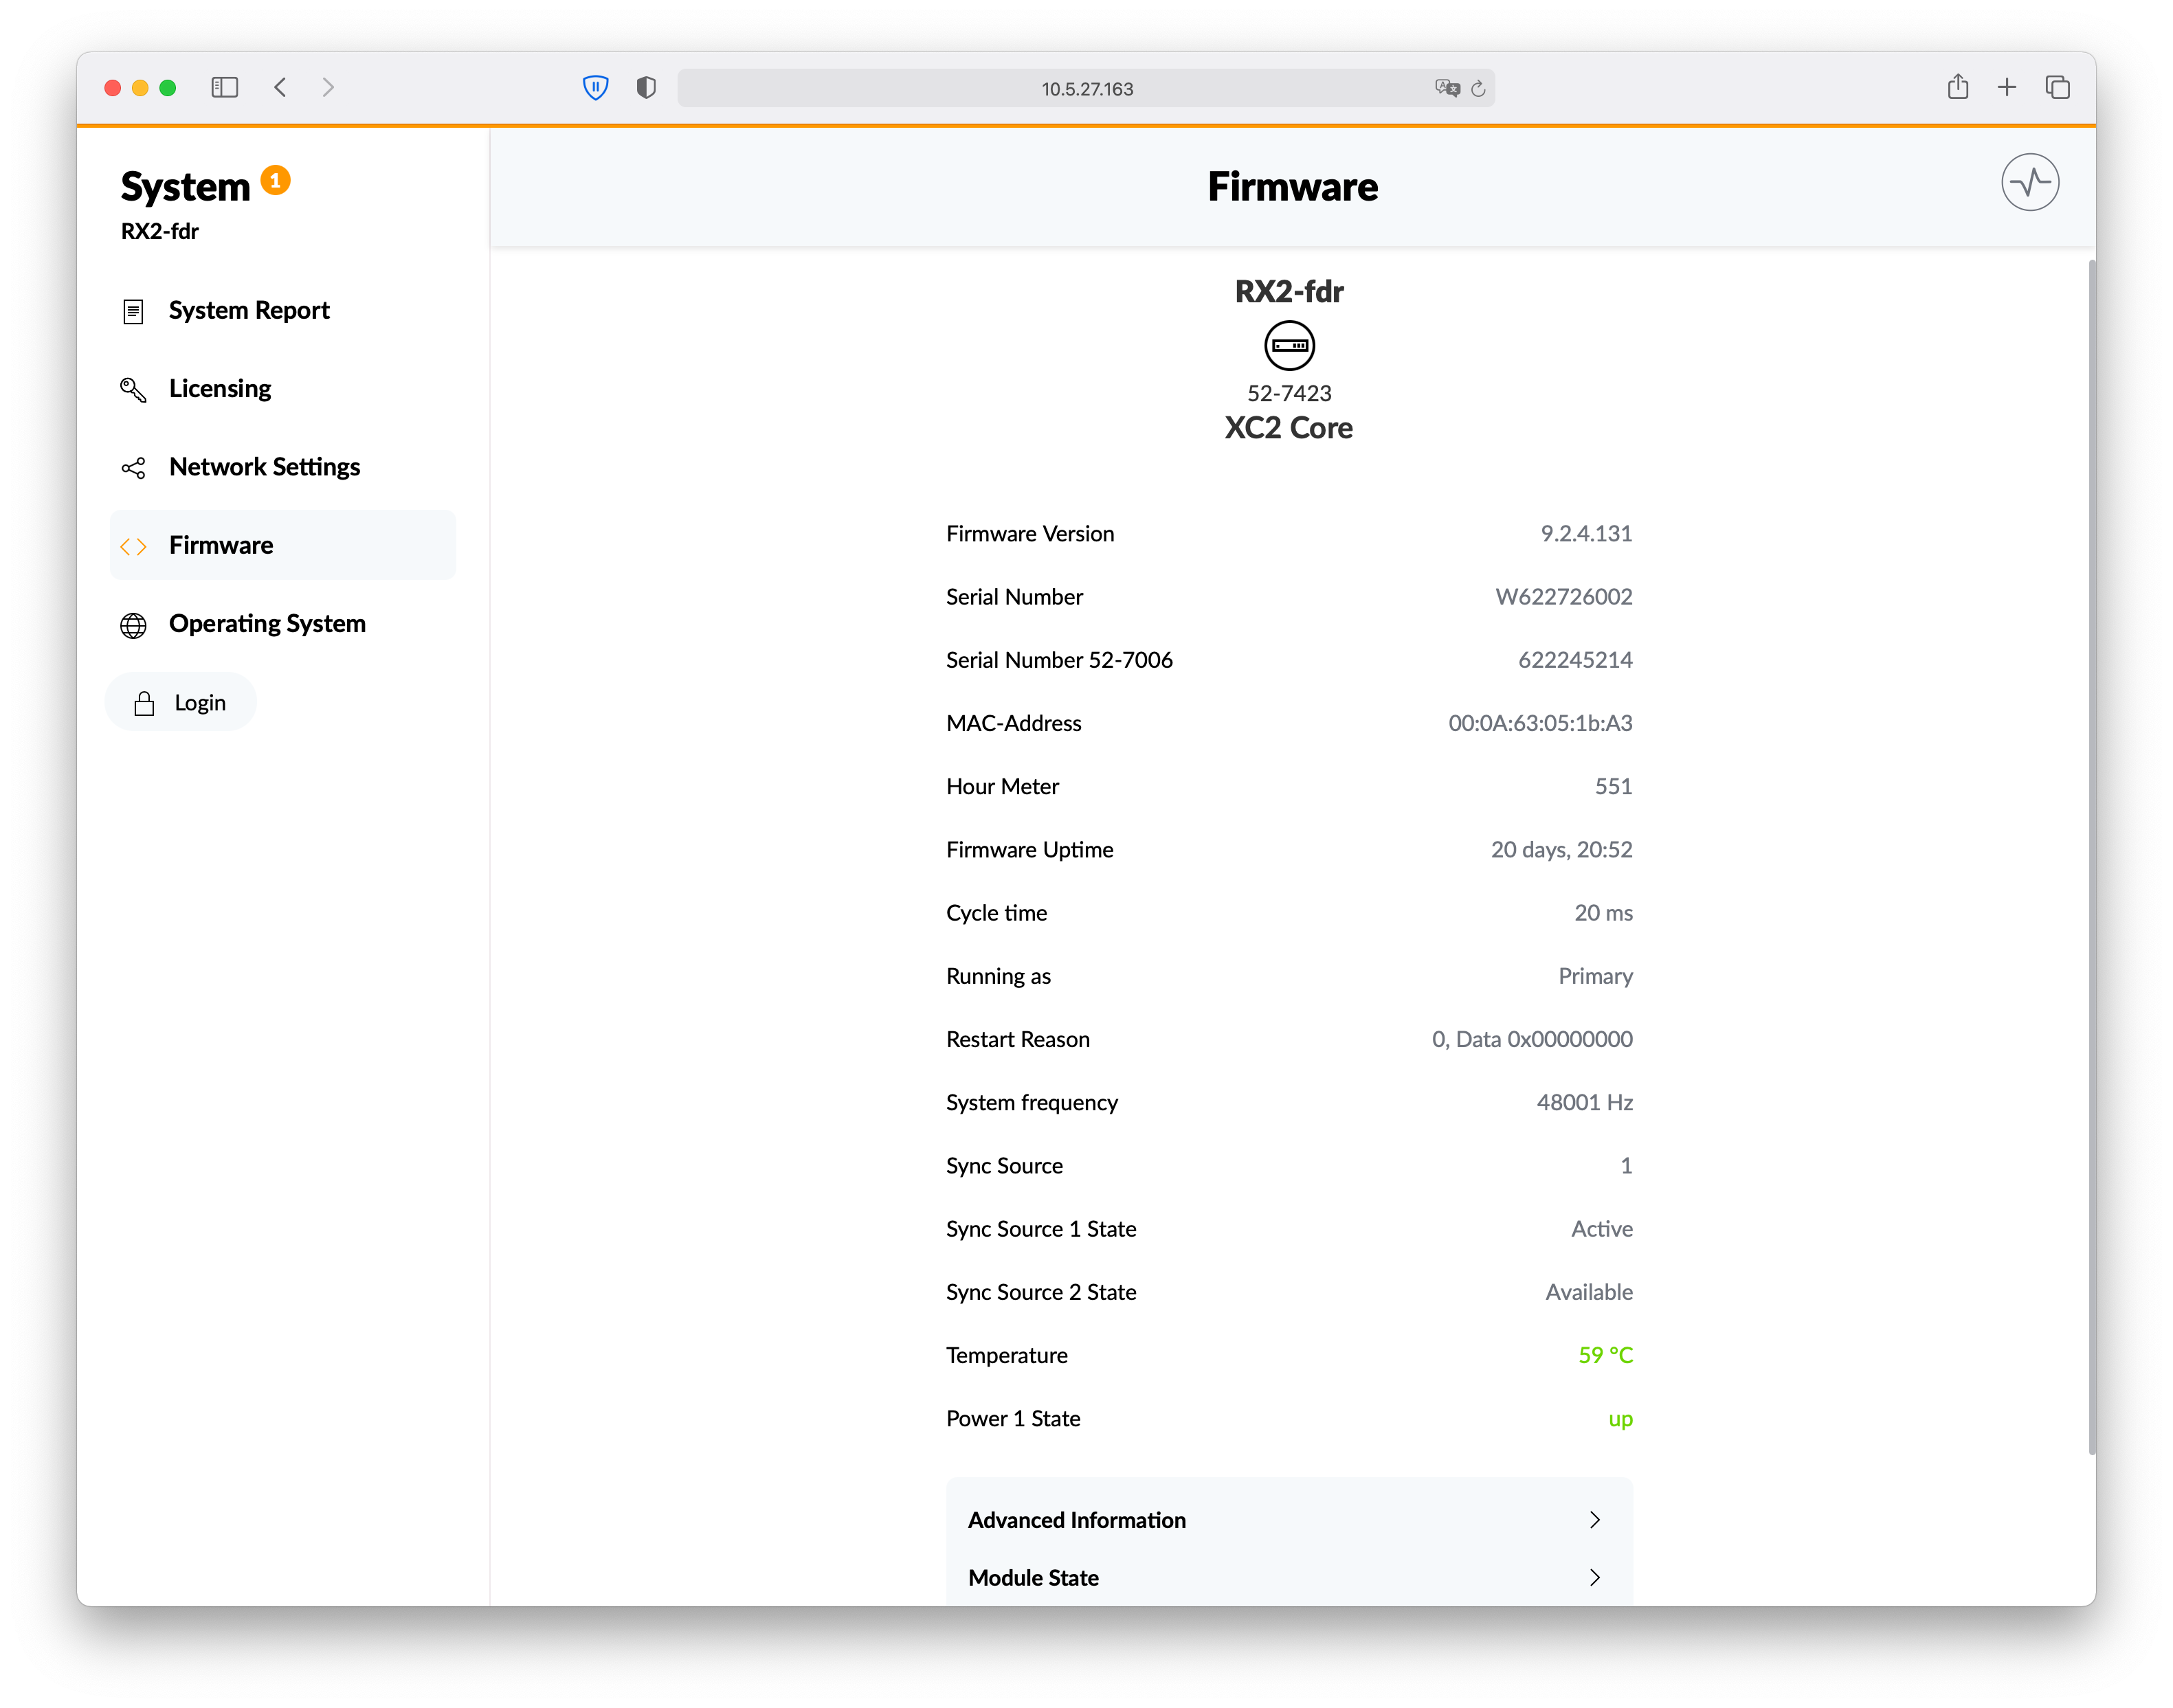Click the translate icon in address bar
2173x1708 pixels.
pos(1447,88)
